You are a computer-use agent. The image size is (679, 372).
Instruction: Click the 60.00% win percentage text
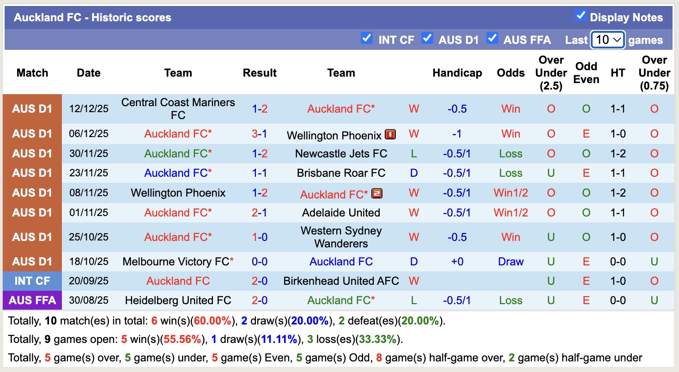[212, 321]
